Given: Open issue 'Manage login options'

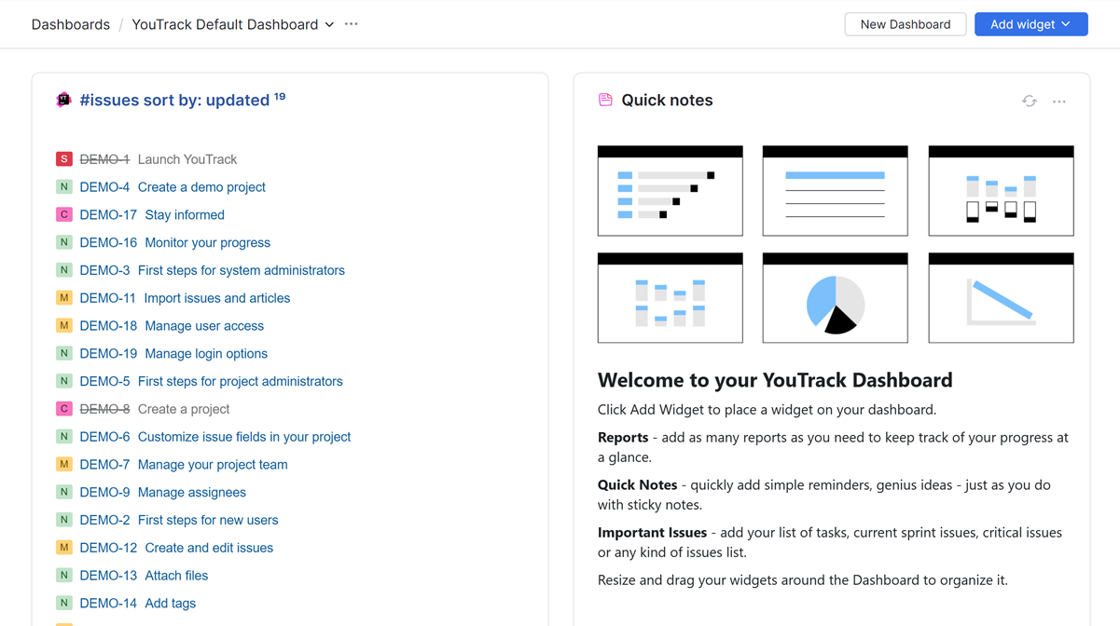Looking at the screenshot, I should 206,354.
